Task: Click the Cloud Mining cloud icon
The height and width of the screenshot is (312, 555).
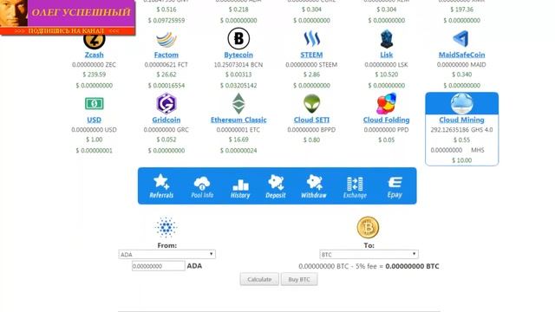Action: [x=461, y=103]
